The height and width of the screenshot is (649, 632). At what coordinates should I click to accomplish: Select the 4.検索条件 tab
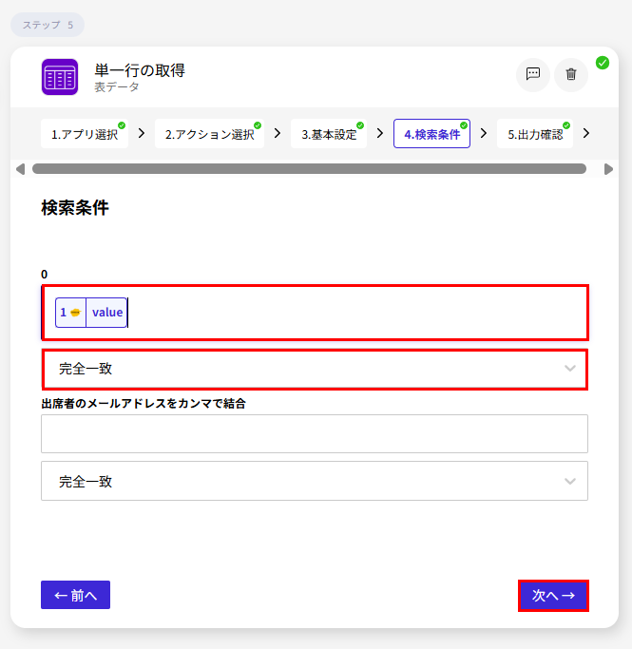pos(431,134)
